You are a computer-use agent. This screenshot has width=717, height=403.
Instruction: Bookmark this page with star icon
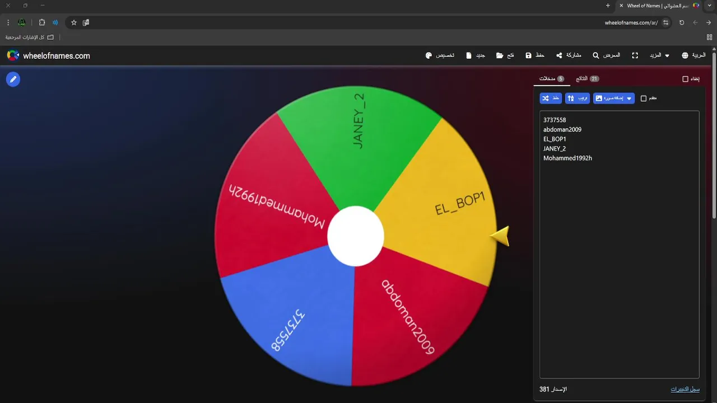[74, 22]
